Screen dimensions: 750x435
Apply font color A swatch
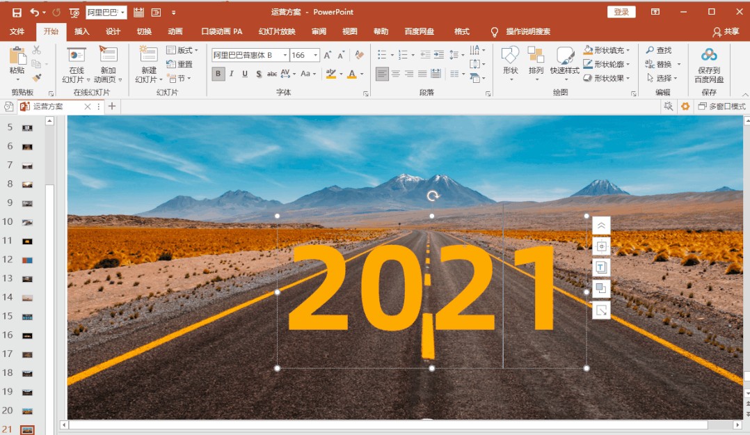point(352,74)
